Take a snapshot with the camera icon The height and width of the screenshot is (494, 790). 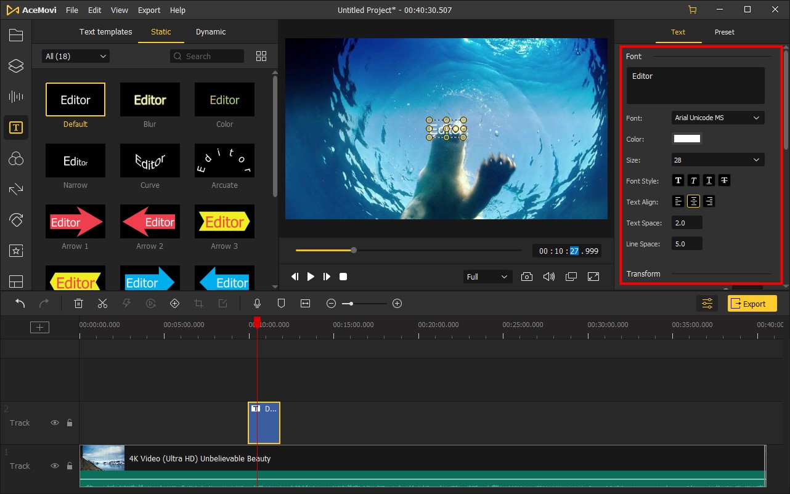coord(526,277)
